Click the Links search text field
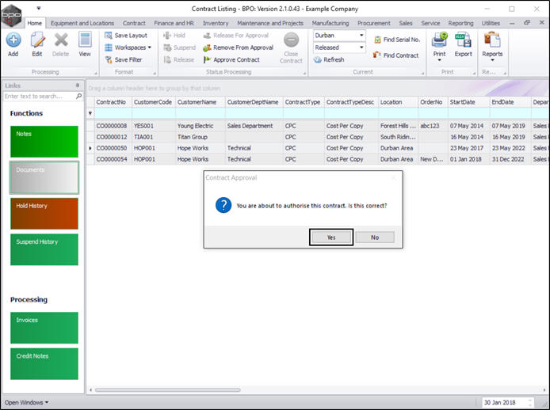This screenshot has width=550, height=410. coord(40,96)
